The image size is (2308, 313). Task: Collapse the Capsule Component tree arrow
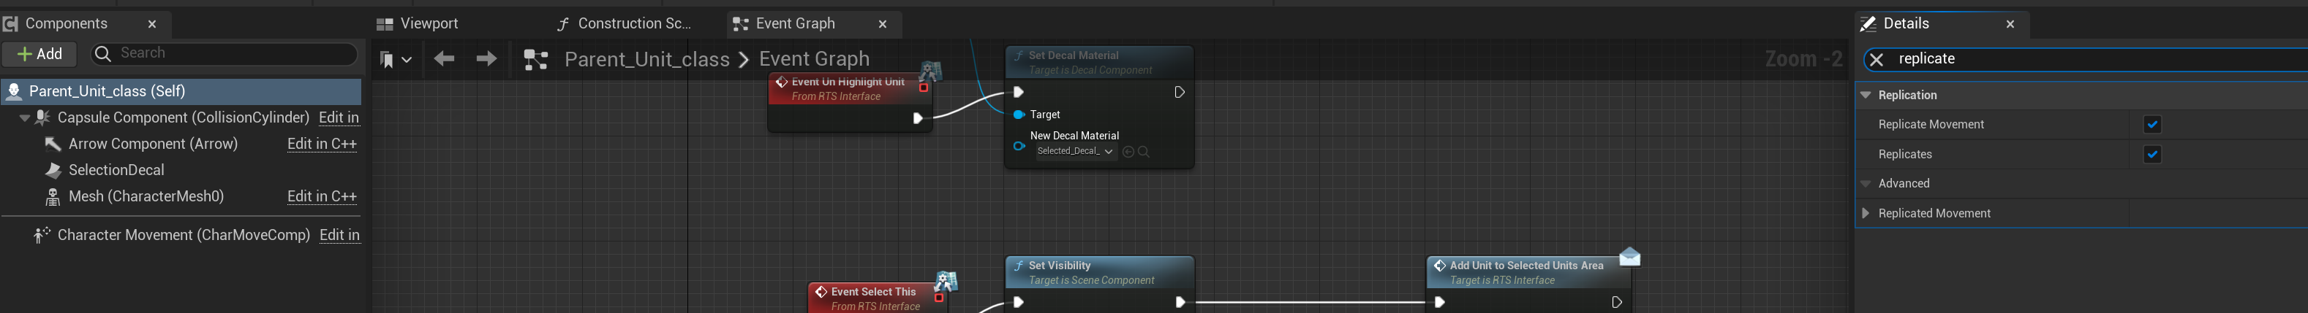click(24, 118)
